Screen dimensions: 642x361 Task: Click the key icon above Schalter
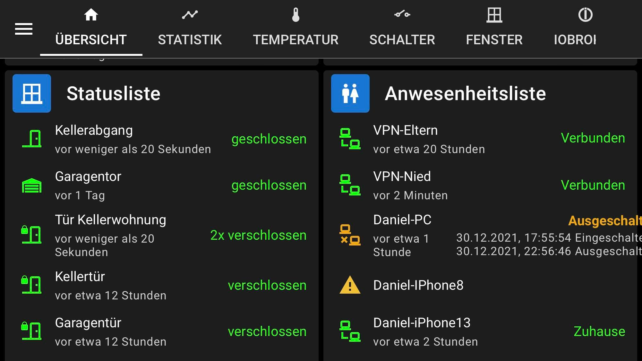click(402, 14)
